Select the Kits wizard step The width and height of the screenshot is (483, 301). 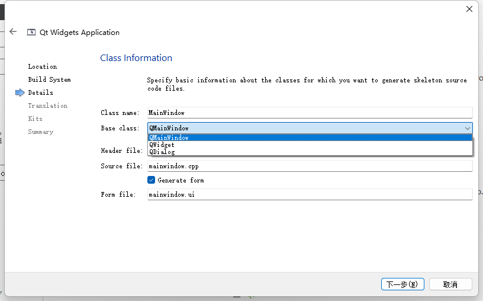coord(36,119)
